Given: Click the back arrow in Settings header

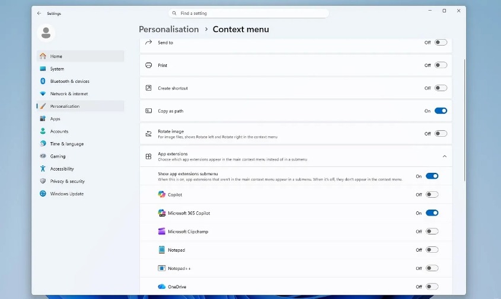Looking at the screenshot, I should [39, 14].
